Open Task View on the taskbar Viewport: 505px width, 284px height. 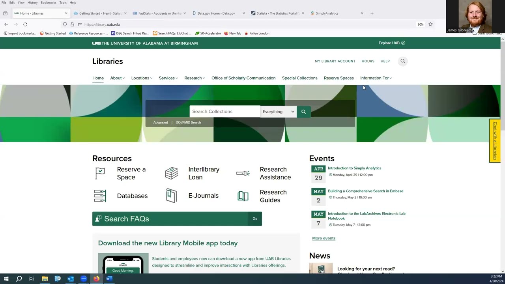(32, 279)
